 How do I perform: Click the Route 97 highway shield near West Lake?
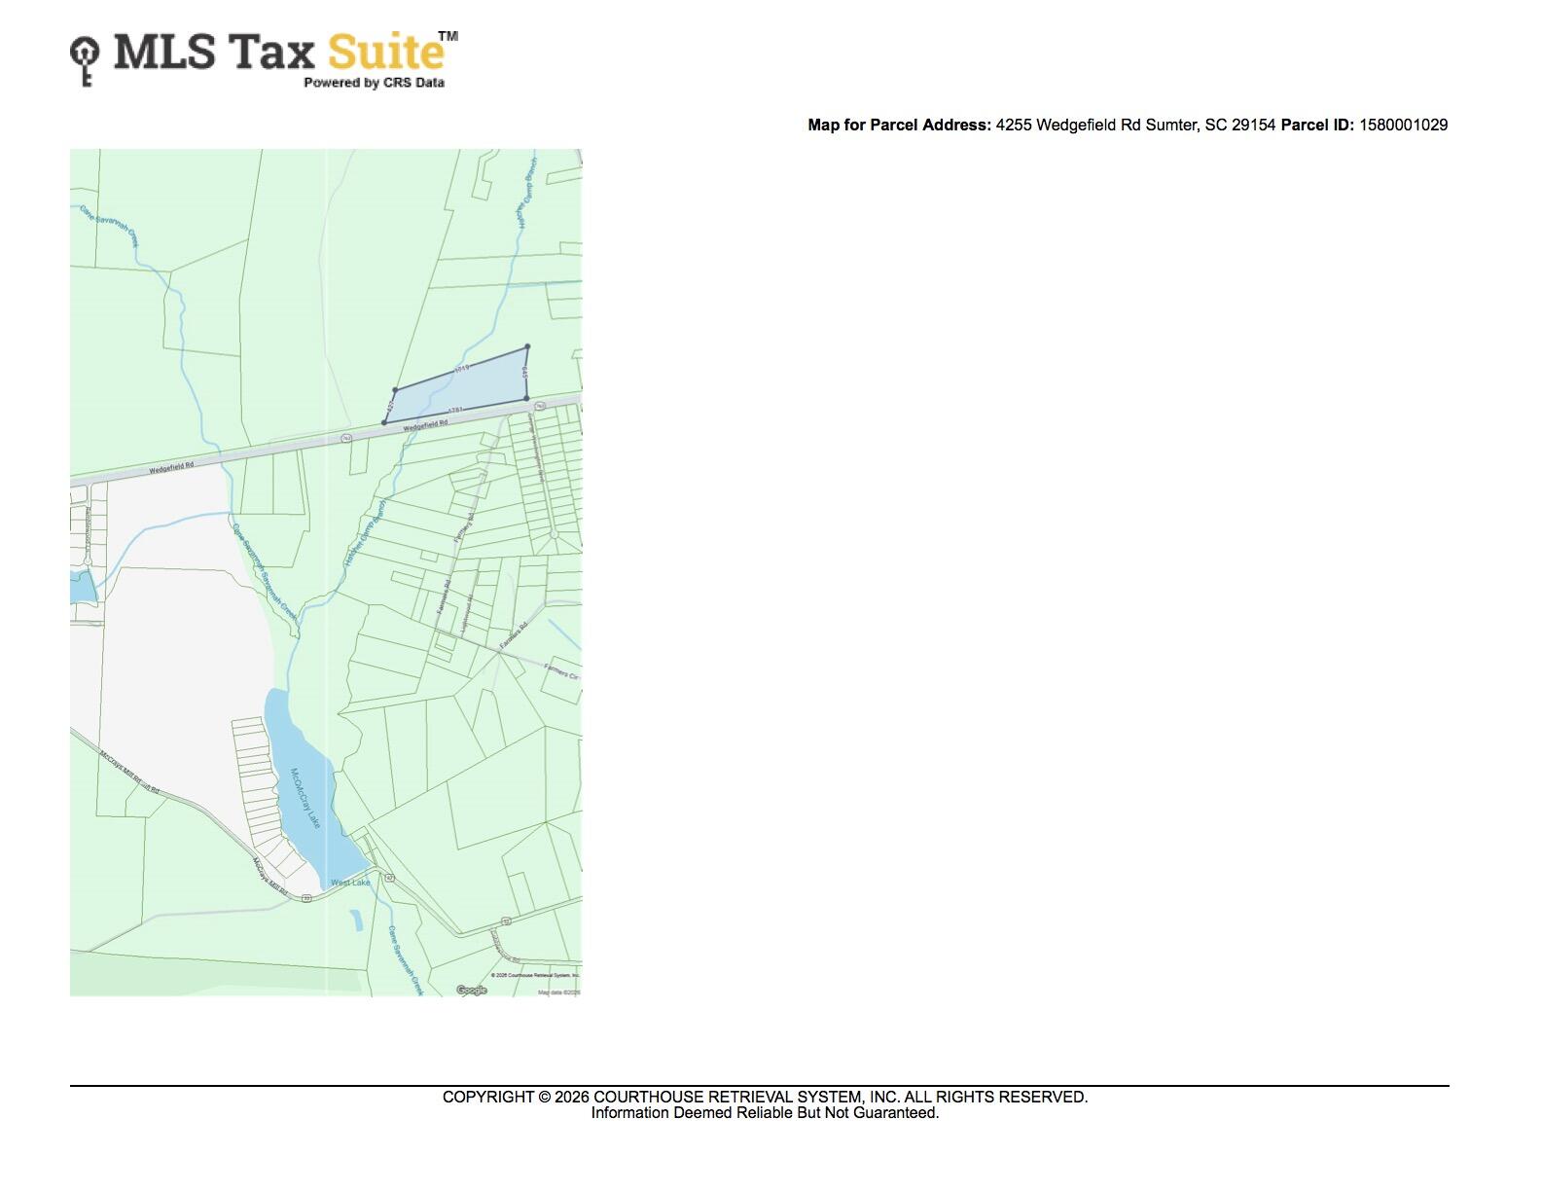[390, 878]
